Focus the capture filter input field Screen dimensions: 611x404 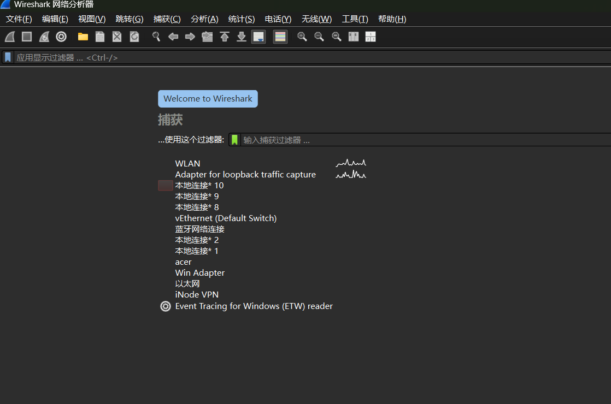point(425,140)
